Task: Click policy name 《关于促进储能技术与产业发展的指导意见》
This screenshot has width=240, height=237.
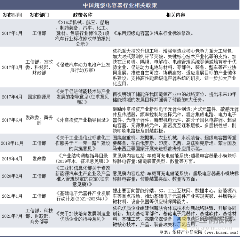Action: (x=83, y=97)
